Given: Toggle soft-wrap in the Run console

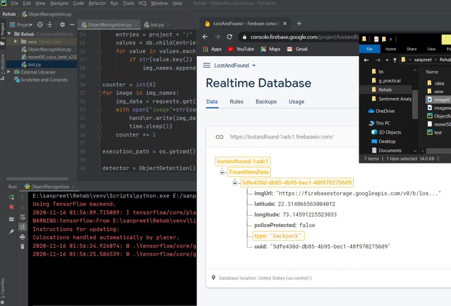Looking at the screenshot, I should 22,217.
